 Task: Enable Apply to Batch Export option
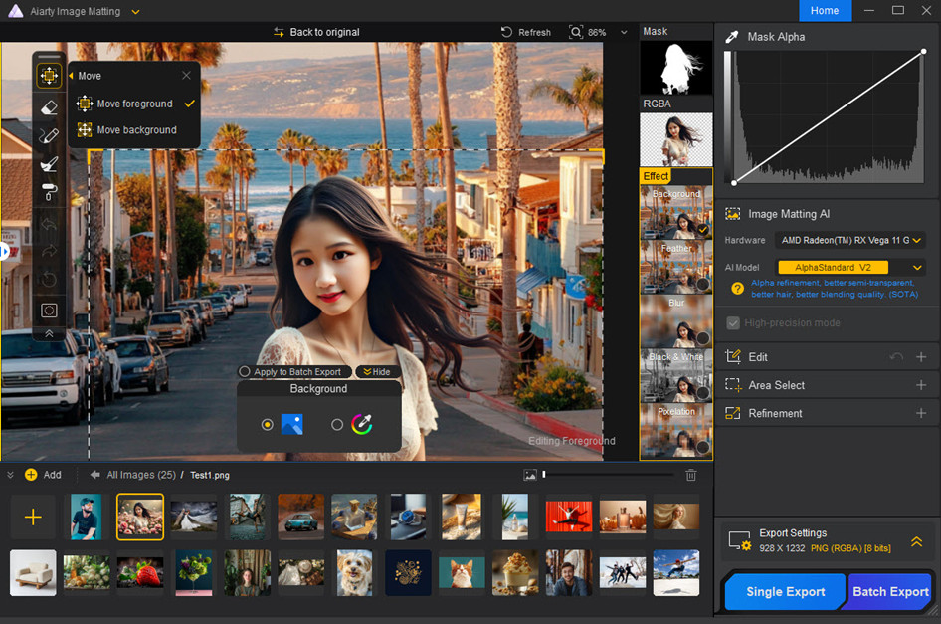coord(245,371)
